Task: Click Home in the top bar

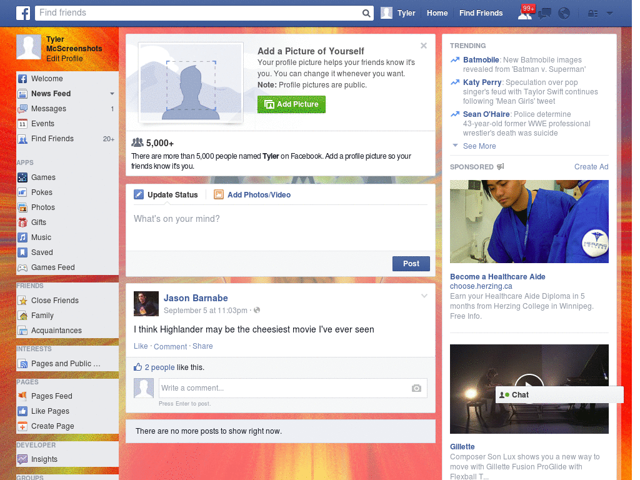Action: coord(437,13)
